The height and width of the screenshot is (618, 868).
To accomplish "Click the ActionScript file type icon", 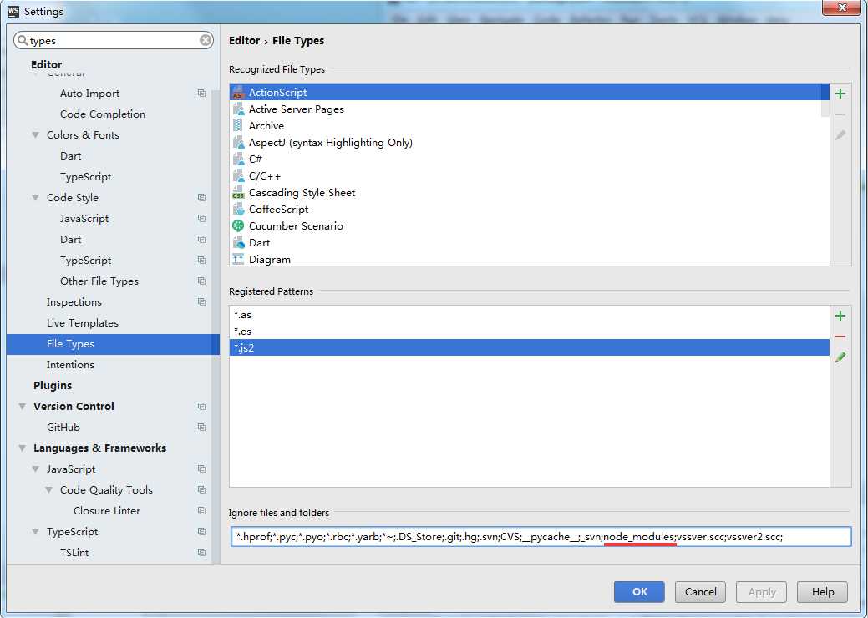I will pyautogui.click(x=238, y=93).
